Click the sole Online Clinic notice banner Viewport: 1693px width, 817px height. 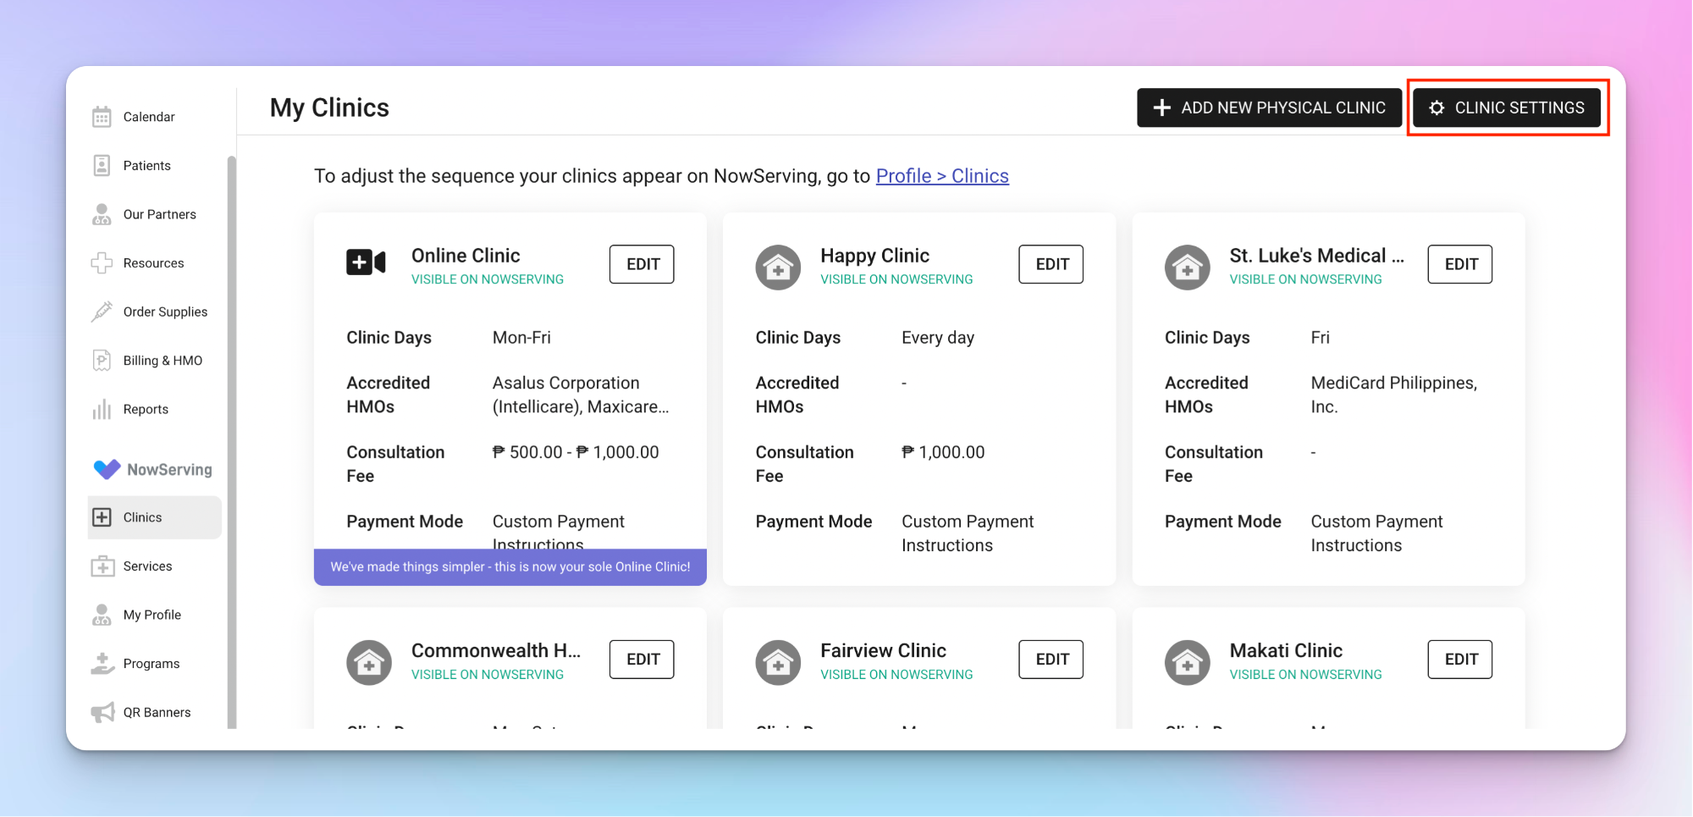coord(510,567)
